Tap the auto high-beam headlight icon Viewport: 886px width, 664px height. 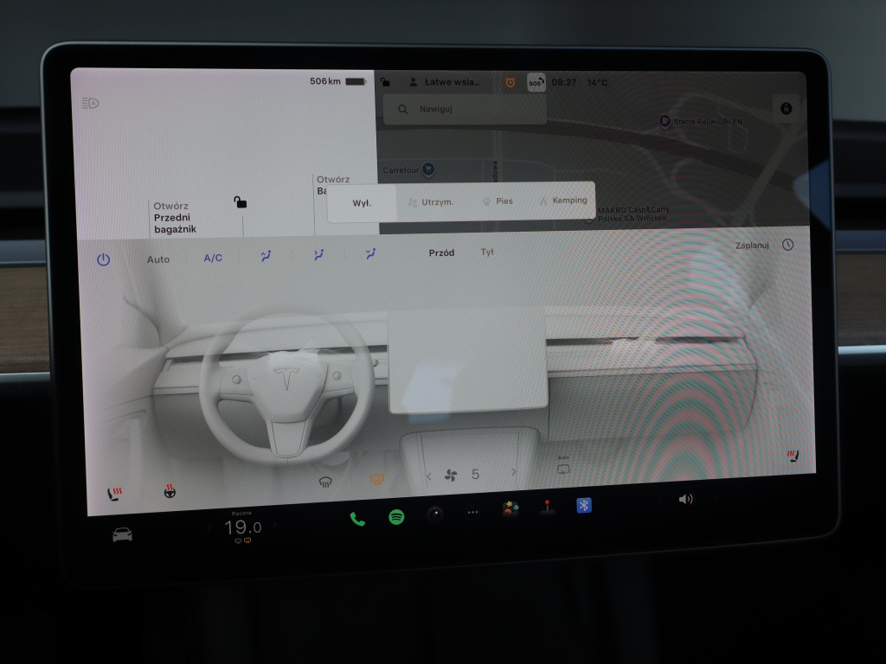tap(90, 104)
